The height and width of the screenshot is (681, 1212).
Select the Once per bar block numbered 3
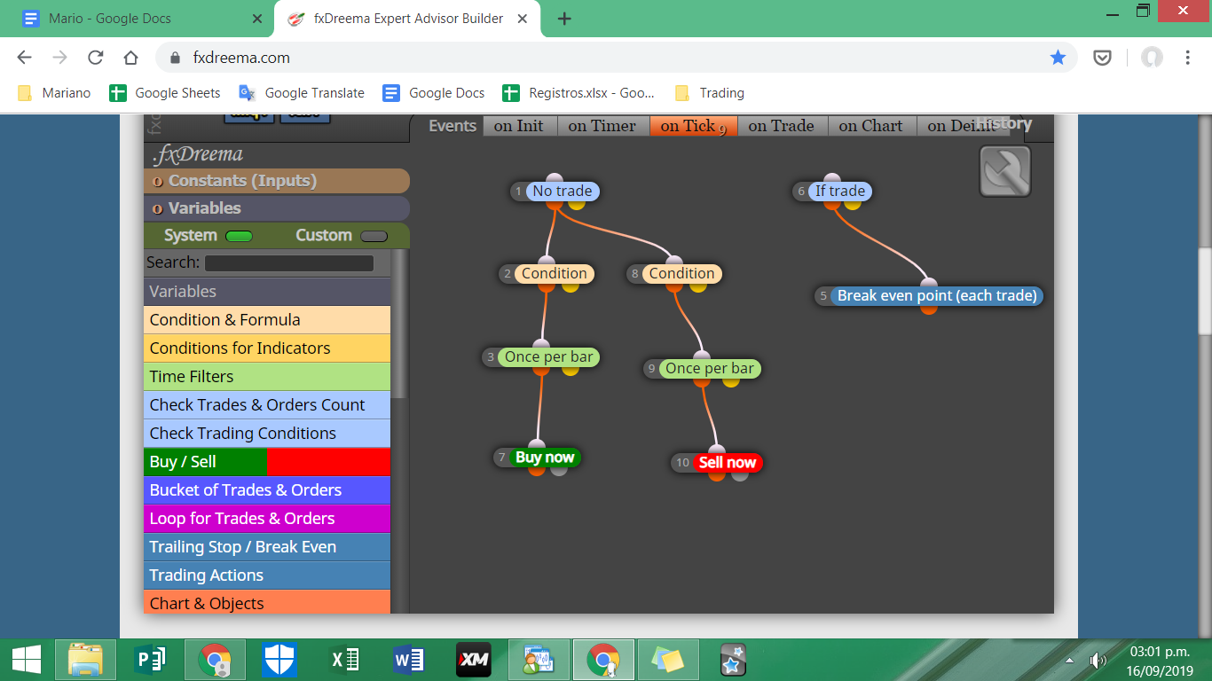(548, 357)
